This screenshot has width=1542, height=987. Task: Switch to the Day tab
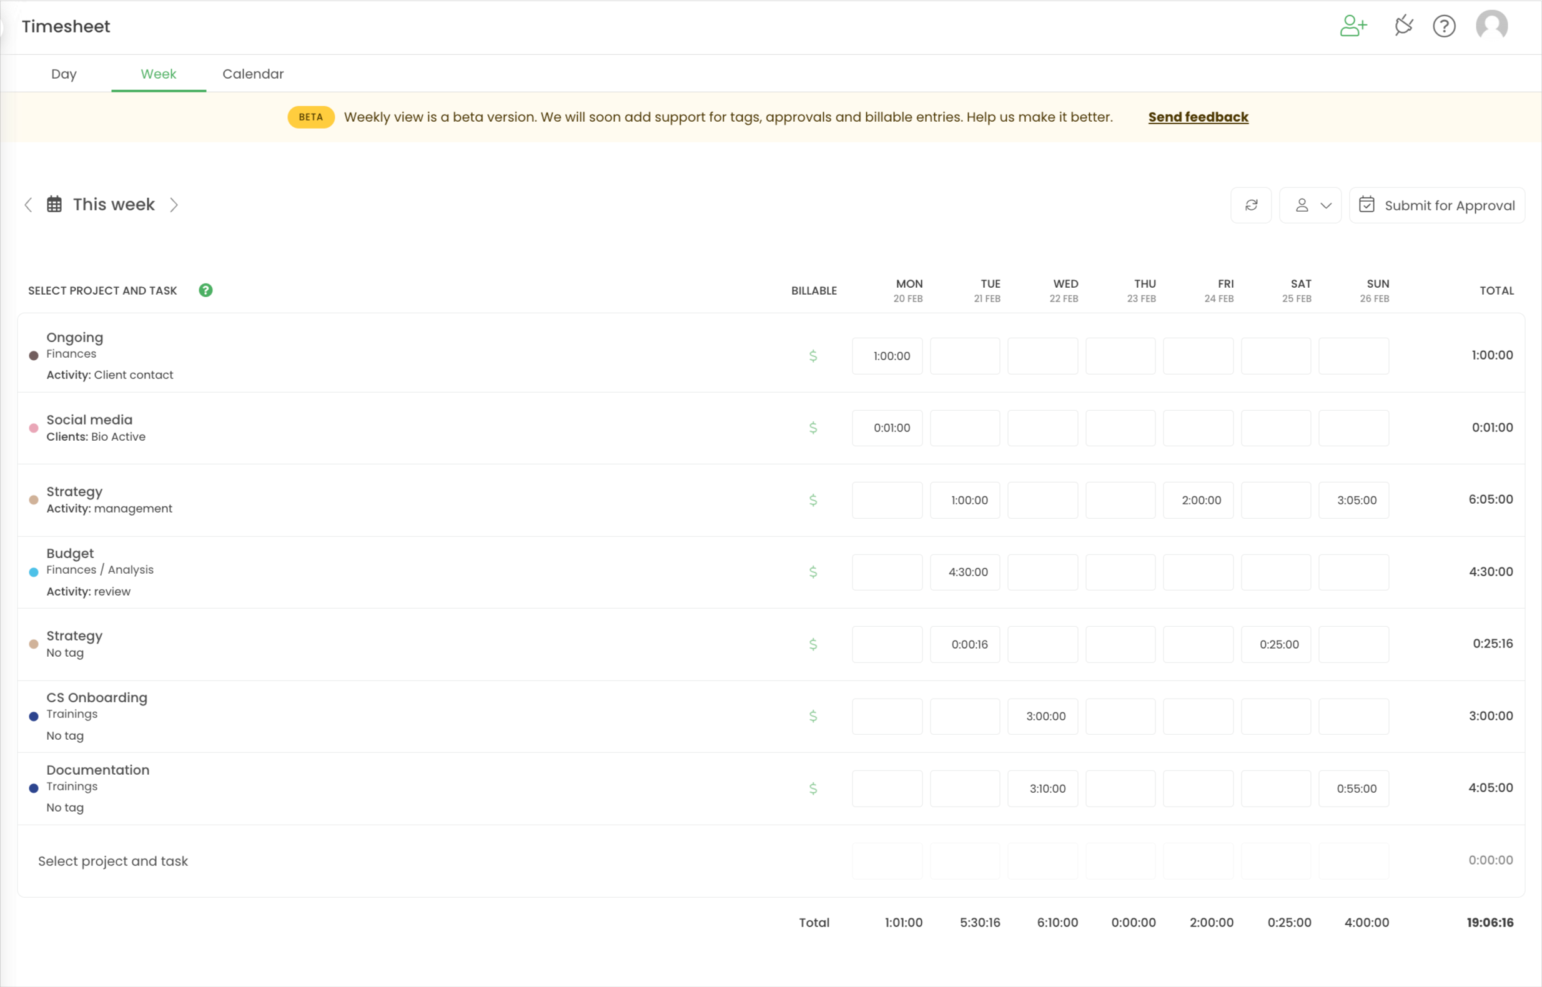click(x=64, y=74)
